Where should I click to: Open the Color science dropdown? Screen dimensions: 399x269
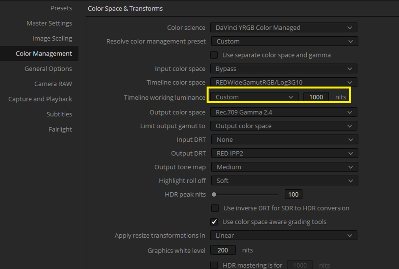[x=284, y=28]
